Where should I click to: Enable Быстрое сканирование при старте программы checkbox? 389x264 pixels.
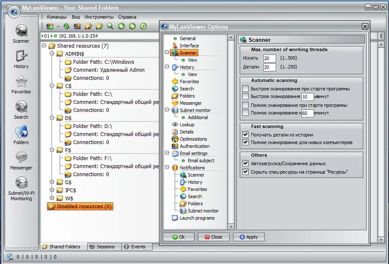coord(245,89)
